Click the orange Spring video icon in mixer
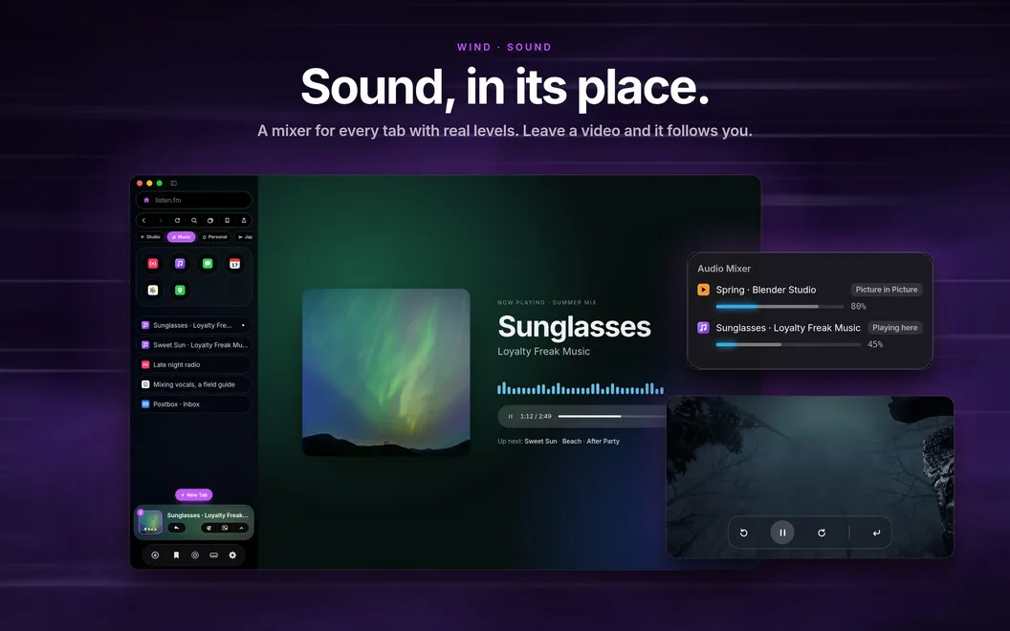This screenshot has height=631, width=1010. click(703, 290)
